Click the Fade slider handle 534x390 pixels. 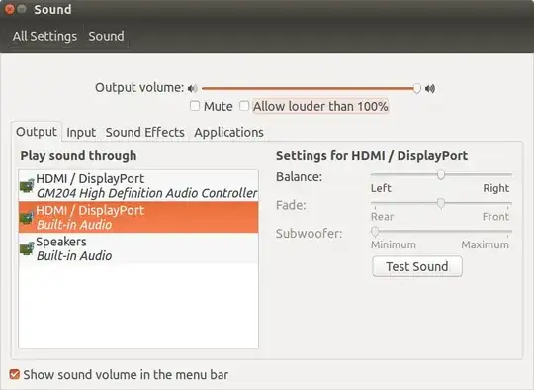441,203
